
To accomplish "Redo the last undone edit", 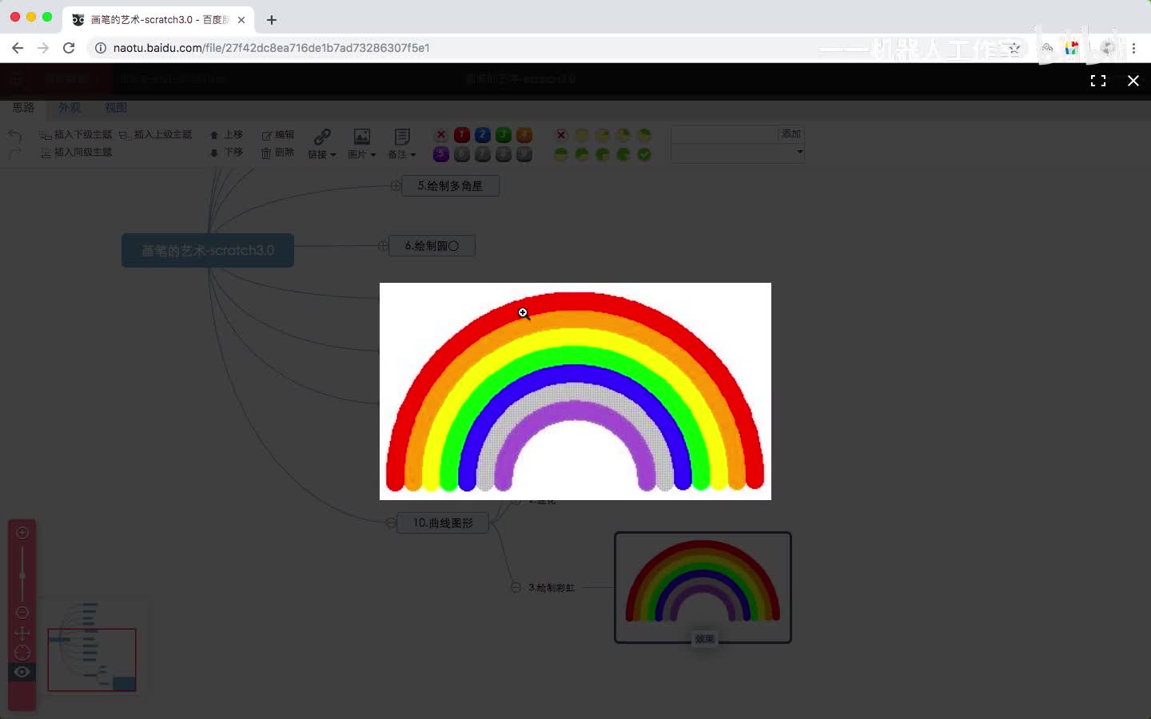I will tap(14, 152).
